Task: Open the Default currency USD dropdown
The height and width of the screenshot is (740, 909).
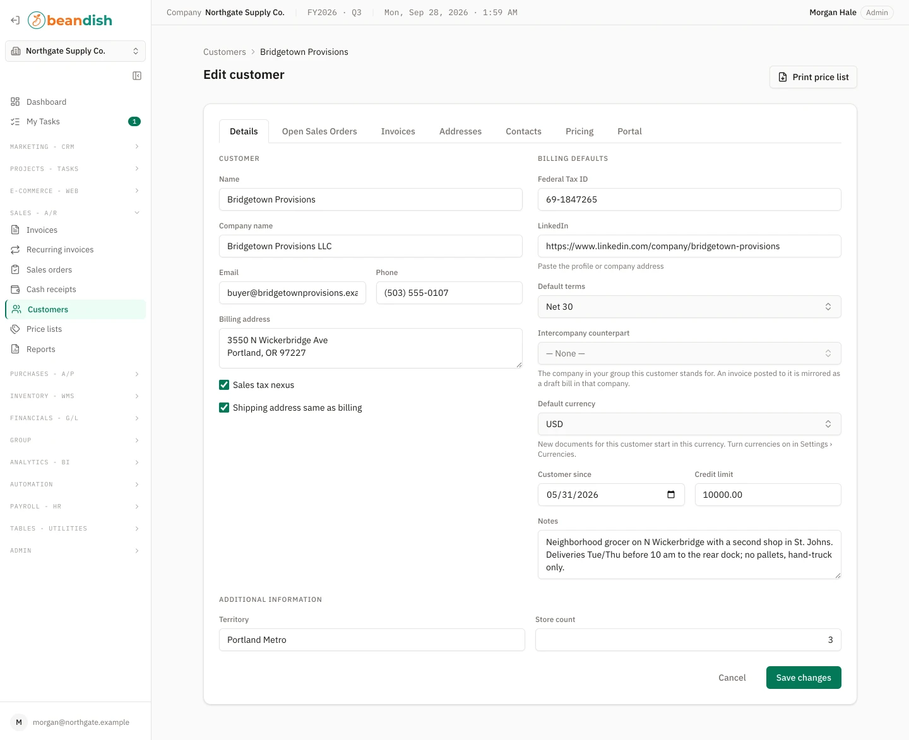Action: click(689, 424)
